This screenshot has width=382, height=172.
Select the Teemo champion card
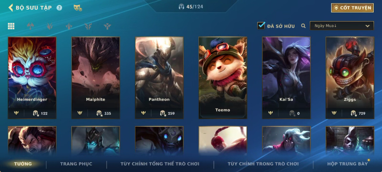click(x=223, y=78)
